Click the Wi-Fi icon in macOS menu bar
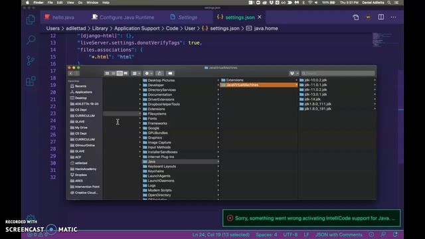Viewport: 425px width, 239px height. pyautogui.click(x=310, y=3)
